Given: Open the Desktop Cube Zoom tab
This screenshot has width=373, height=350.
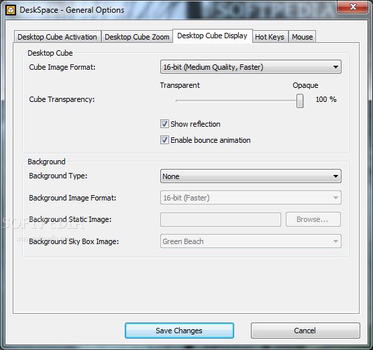Looking at the screenshot, I should (x=137, y=37).
